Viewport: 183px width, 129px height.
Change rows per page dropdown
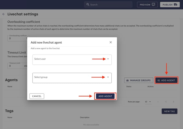[x=147, y=102]
